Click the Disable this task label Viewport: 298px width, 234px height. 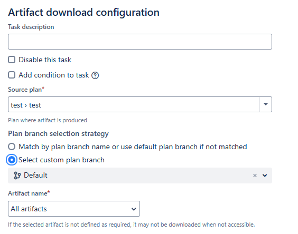click(45, 60)
